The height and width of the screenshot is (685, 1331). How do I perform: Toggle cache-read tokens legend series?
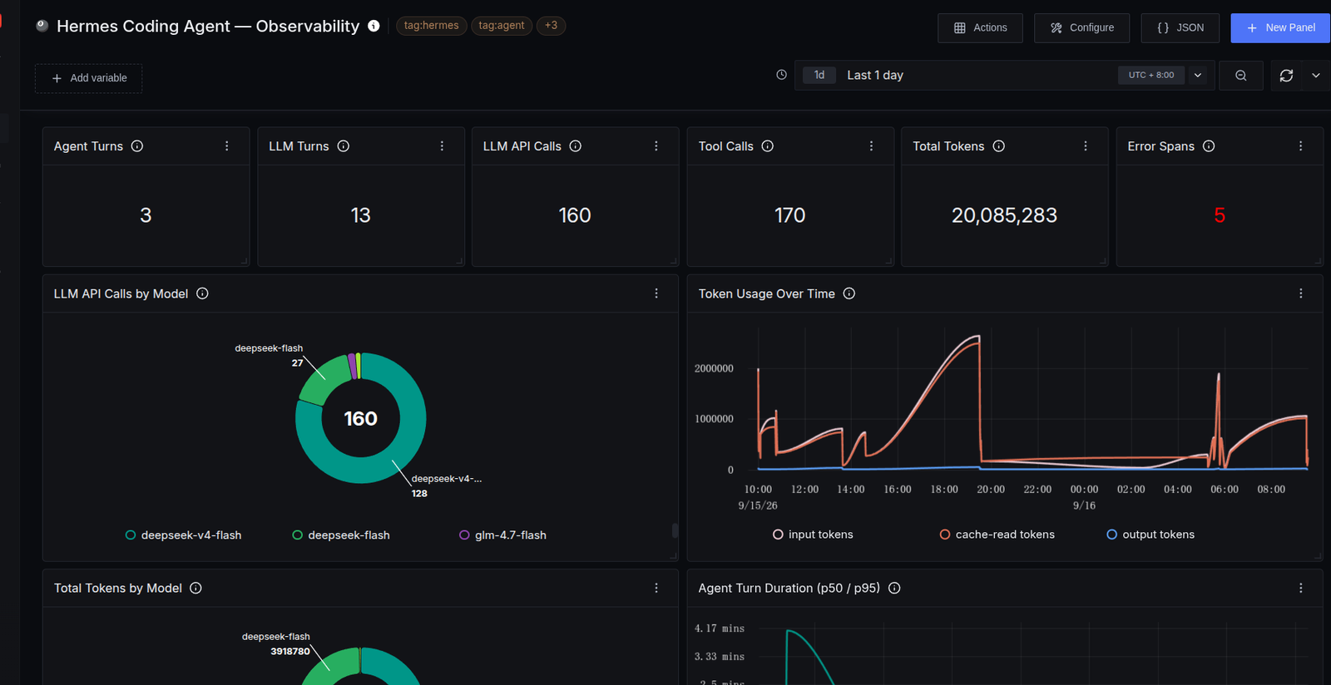(x=997, y=535)
